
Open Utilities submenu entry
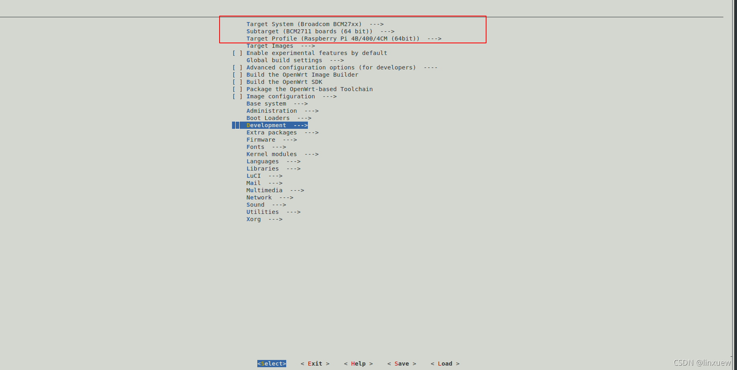[273, 212]
